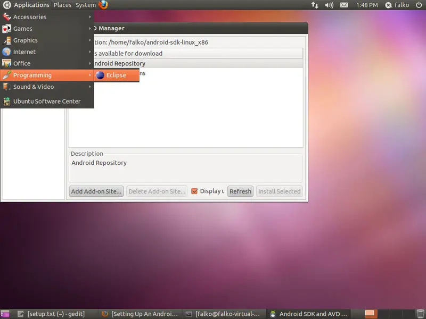Click the Applications menu in top panel
This screenshot has width=426, height=319.
click(x=31, y=5)
